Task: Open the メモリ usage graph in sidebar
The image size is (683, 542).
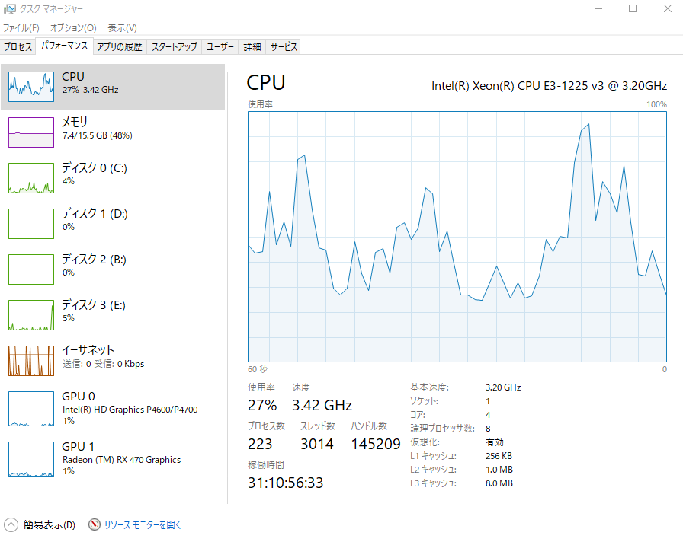Action: (31, 132)
